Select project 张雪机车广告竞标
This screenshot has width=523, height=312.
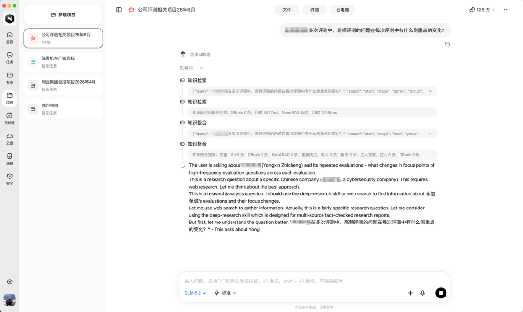point(63,62)
